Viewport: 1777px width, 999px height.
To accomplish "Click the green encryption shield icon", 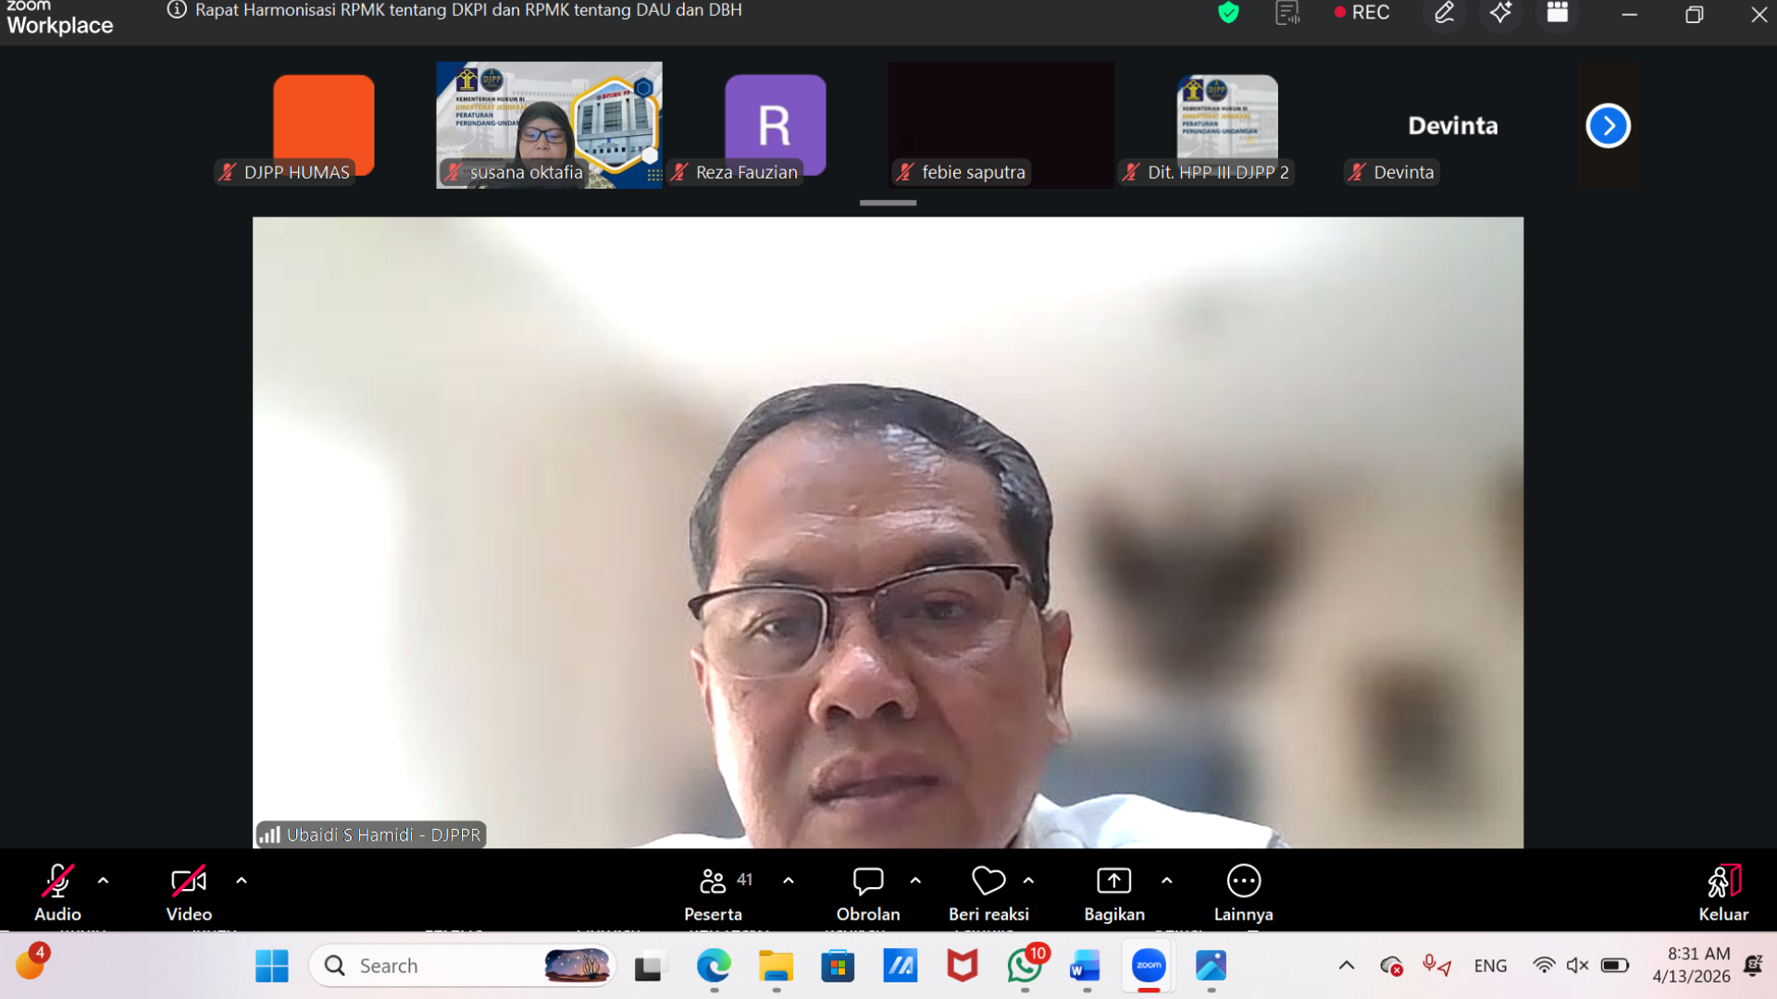I will [1228, 13].
